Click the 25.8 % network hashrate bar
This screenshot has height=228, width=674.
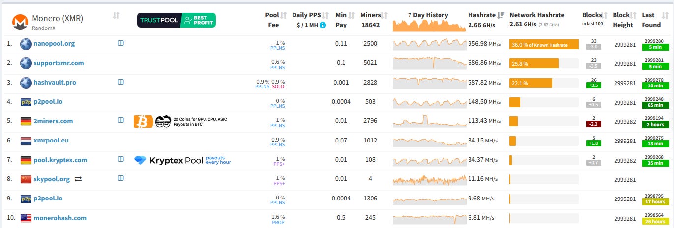click(x=534, y=64)
